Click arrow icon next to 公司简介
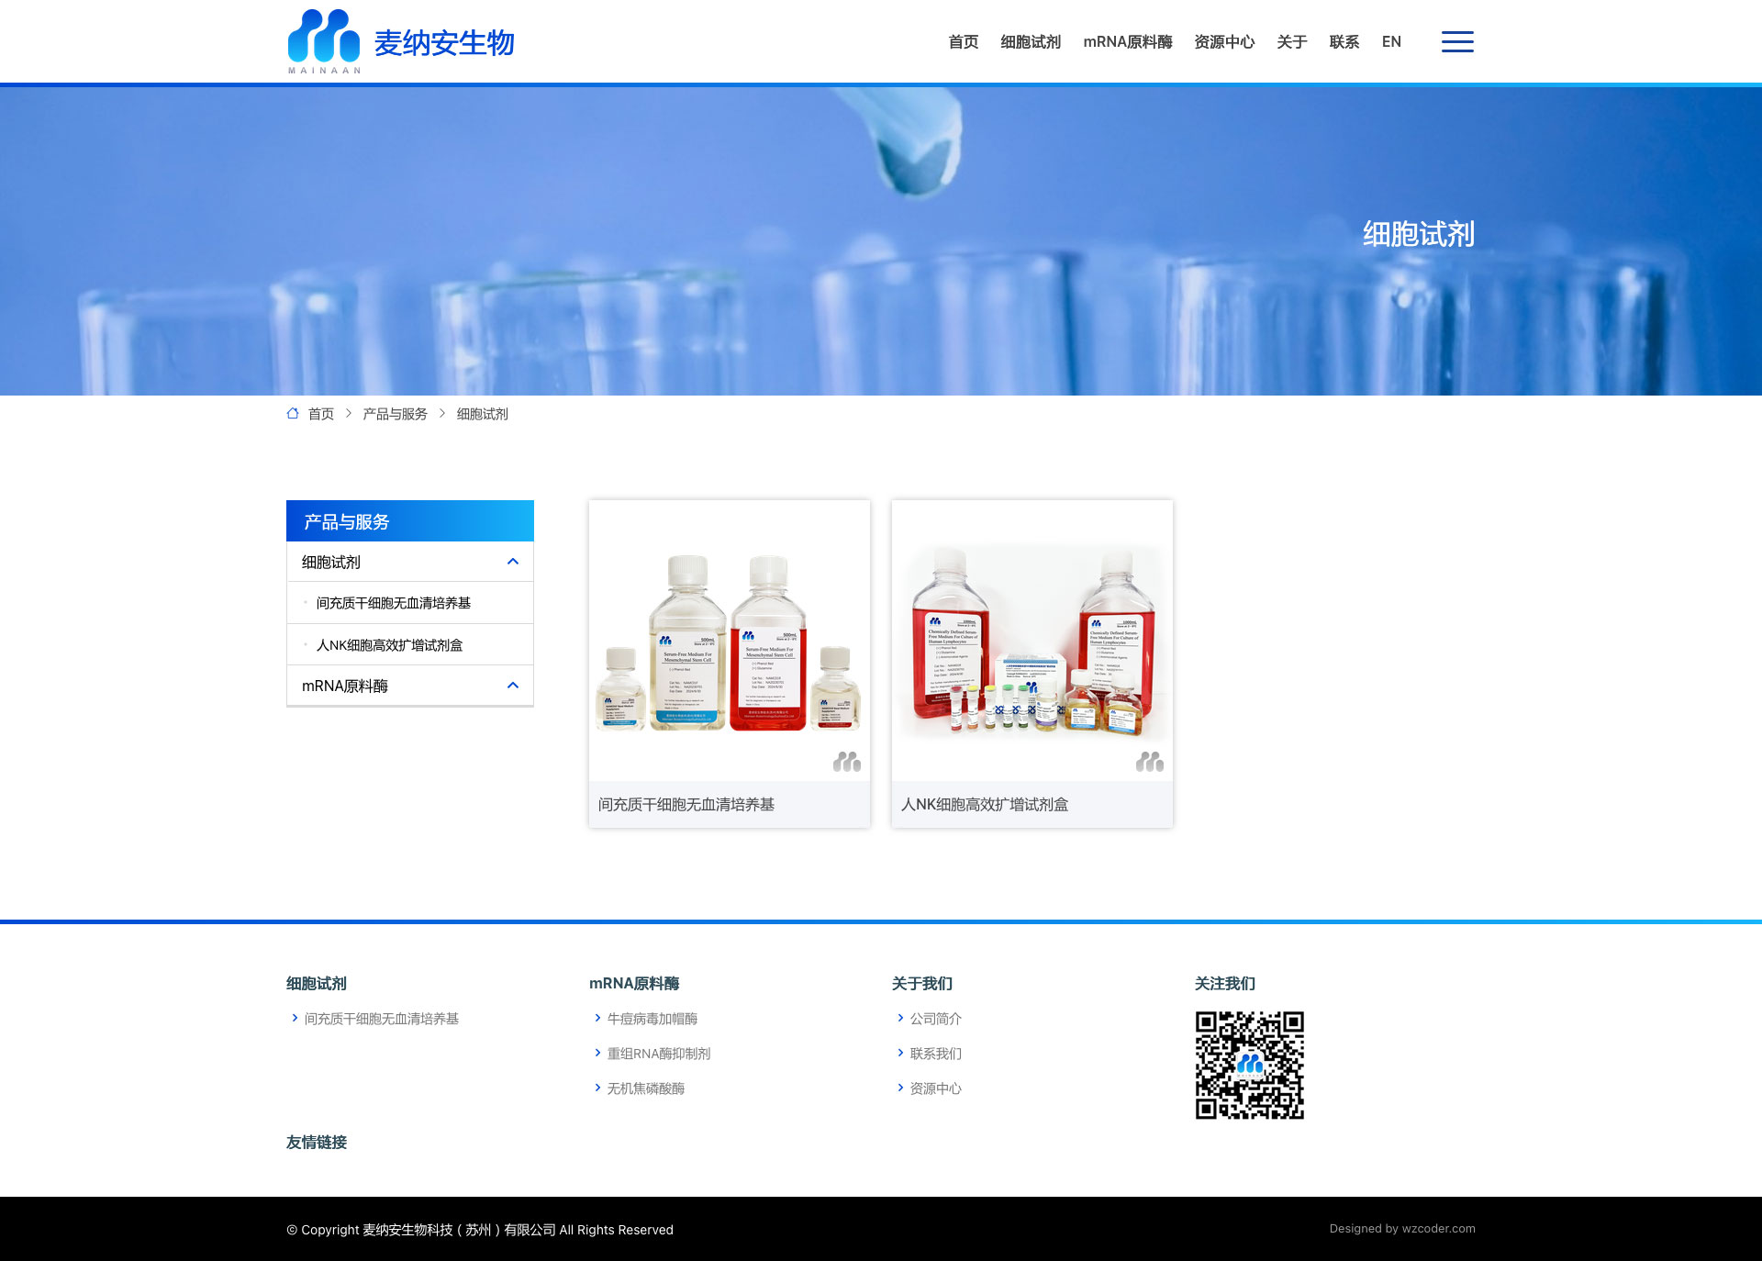The width and height of the screenshot is (1762, 1261). 900,1018
